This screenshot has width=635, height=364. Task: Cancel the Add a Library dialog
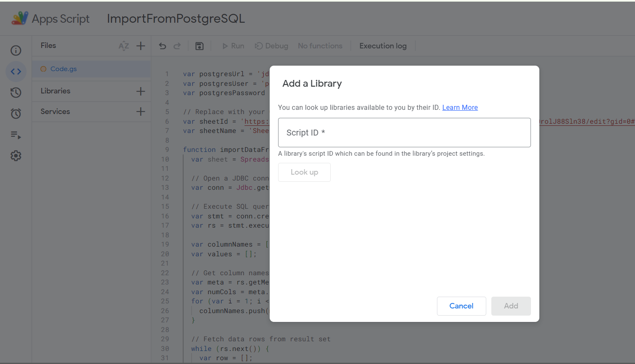461,306
